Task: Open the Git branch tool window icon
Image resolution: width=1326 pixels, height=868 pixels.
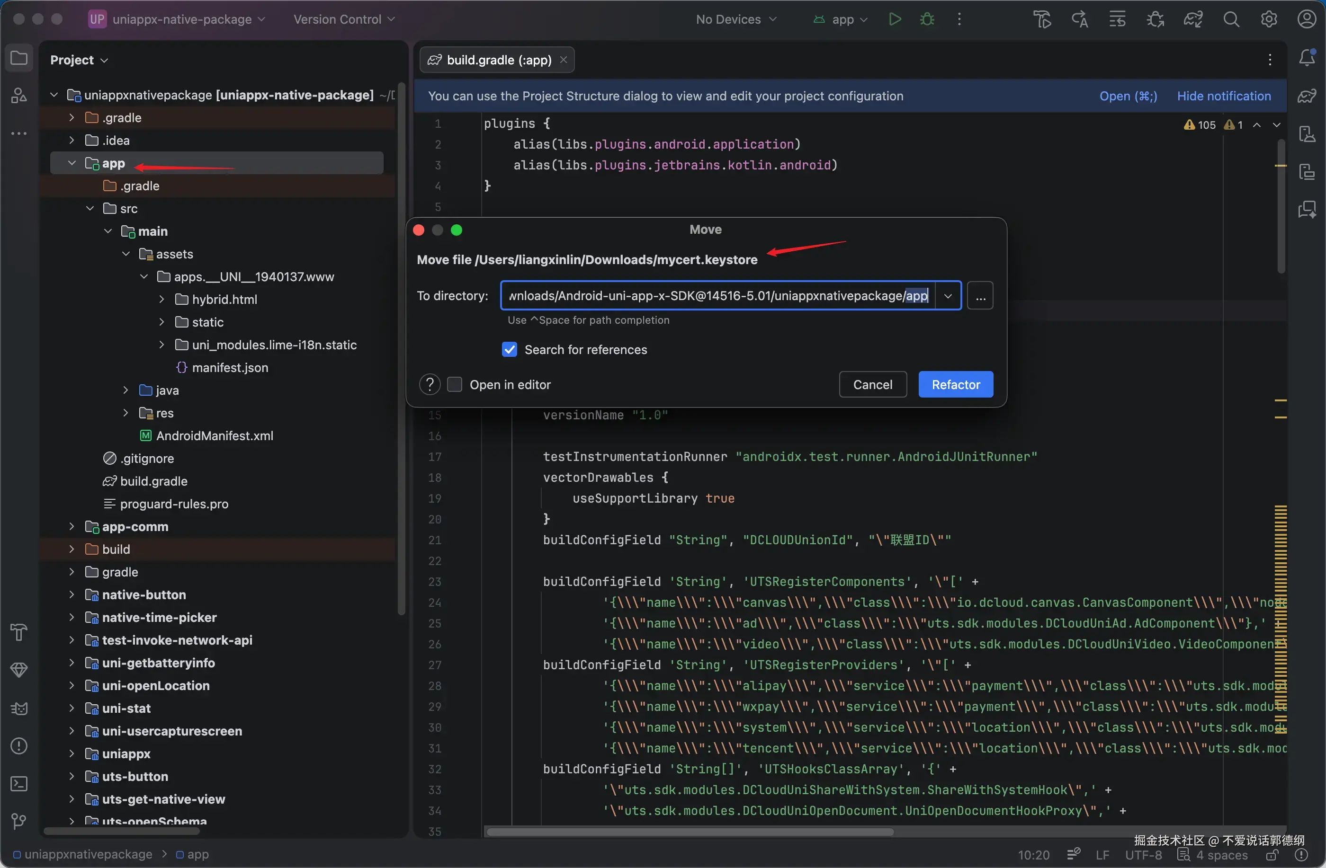Action: [19, 821]
